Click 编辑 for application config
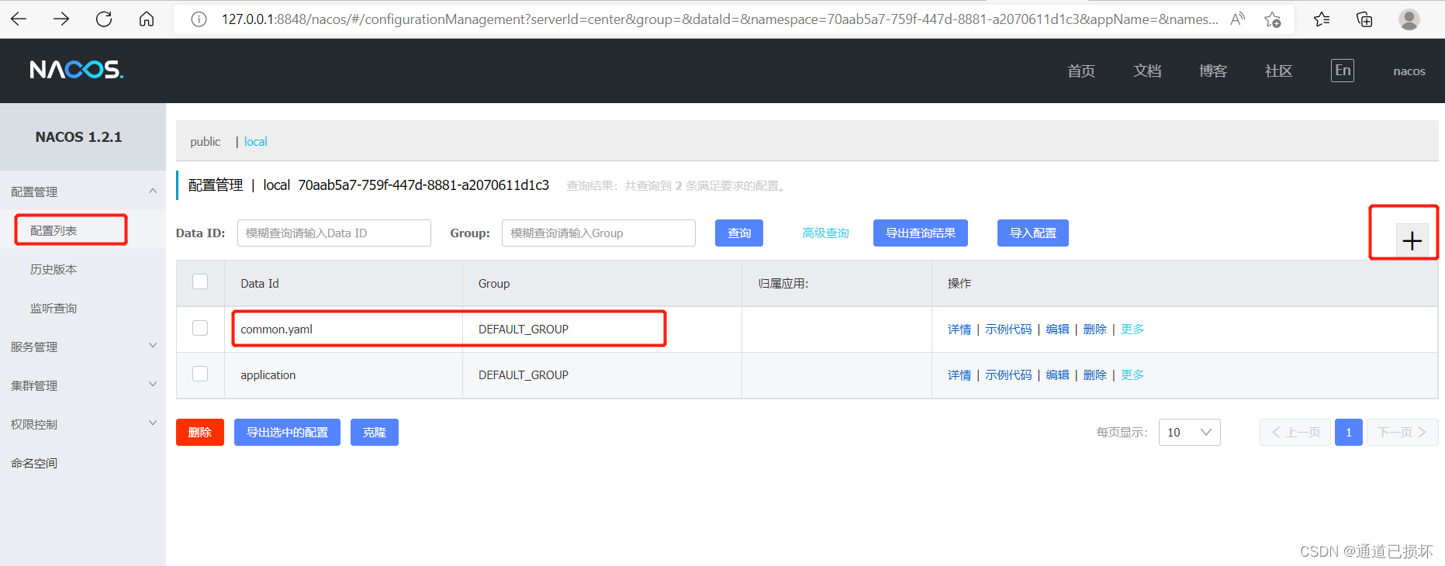The height and width of the screenshot is (566, 1445). pos(1057,374)
